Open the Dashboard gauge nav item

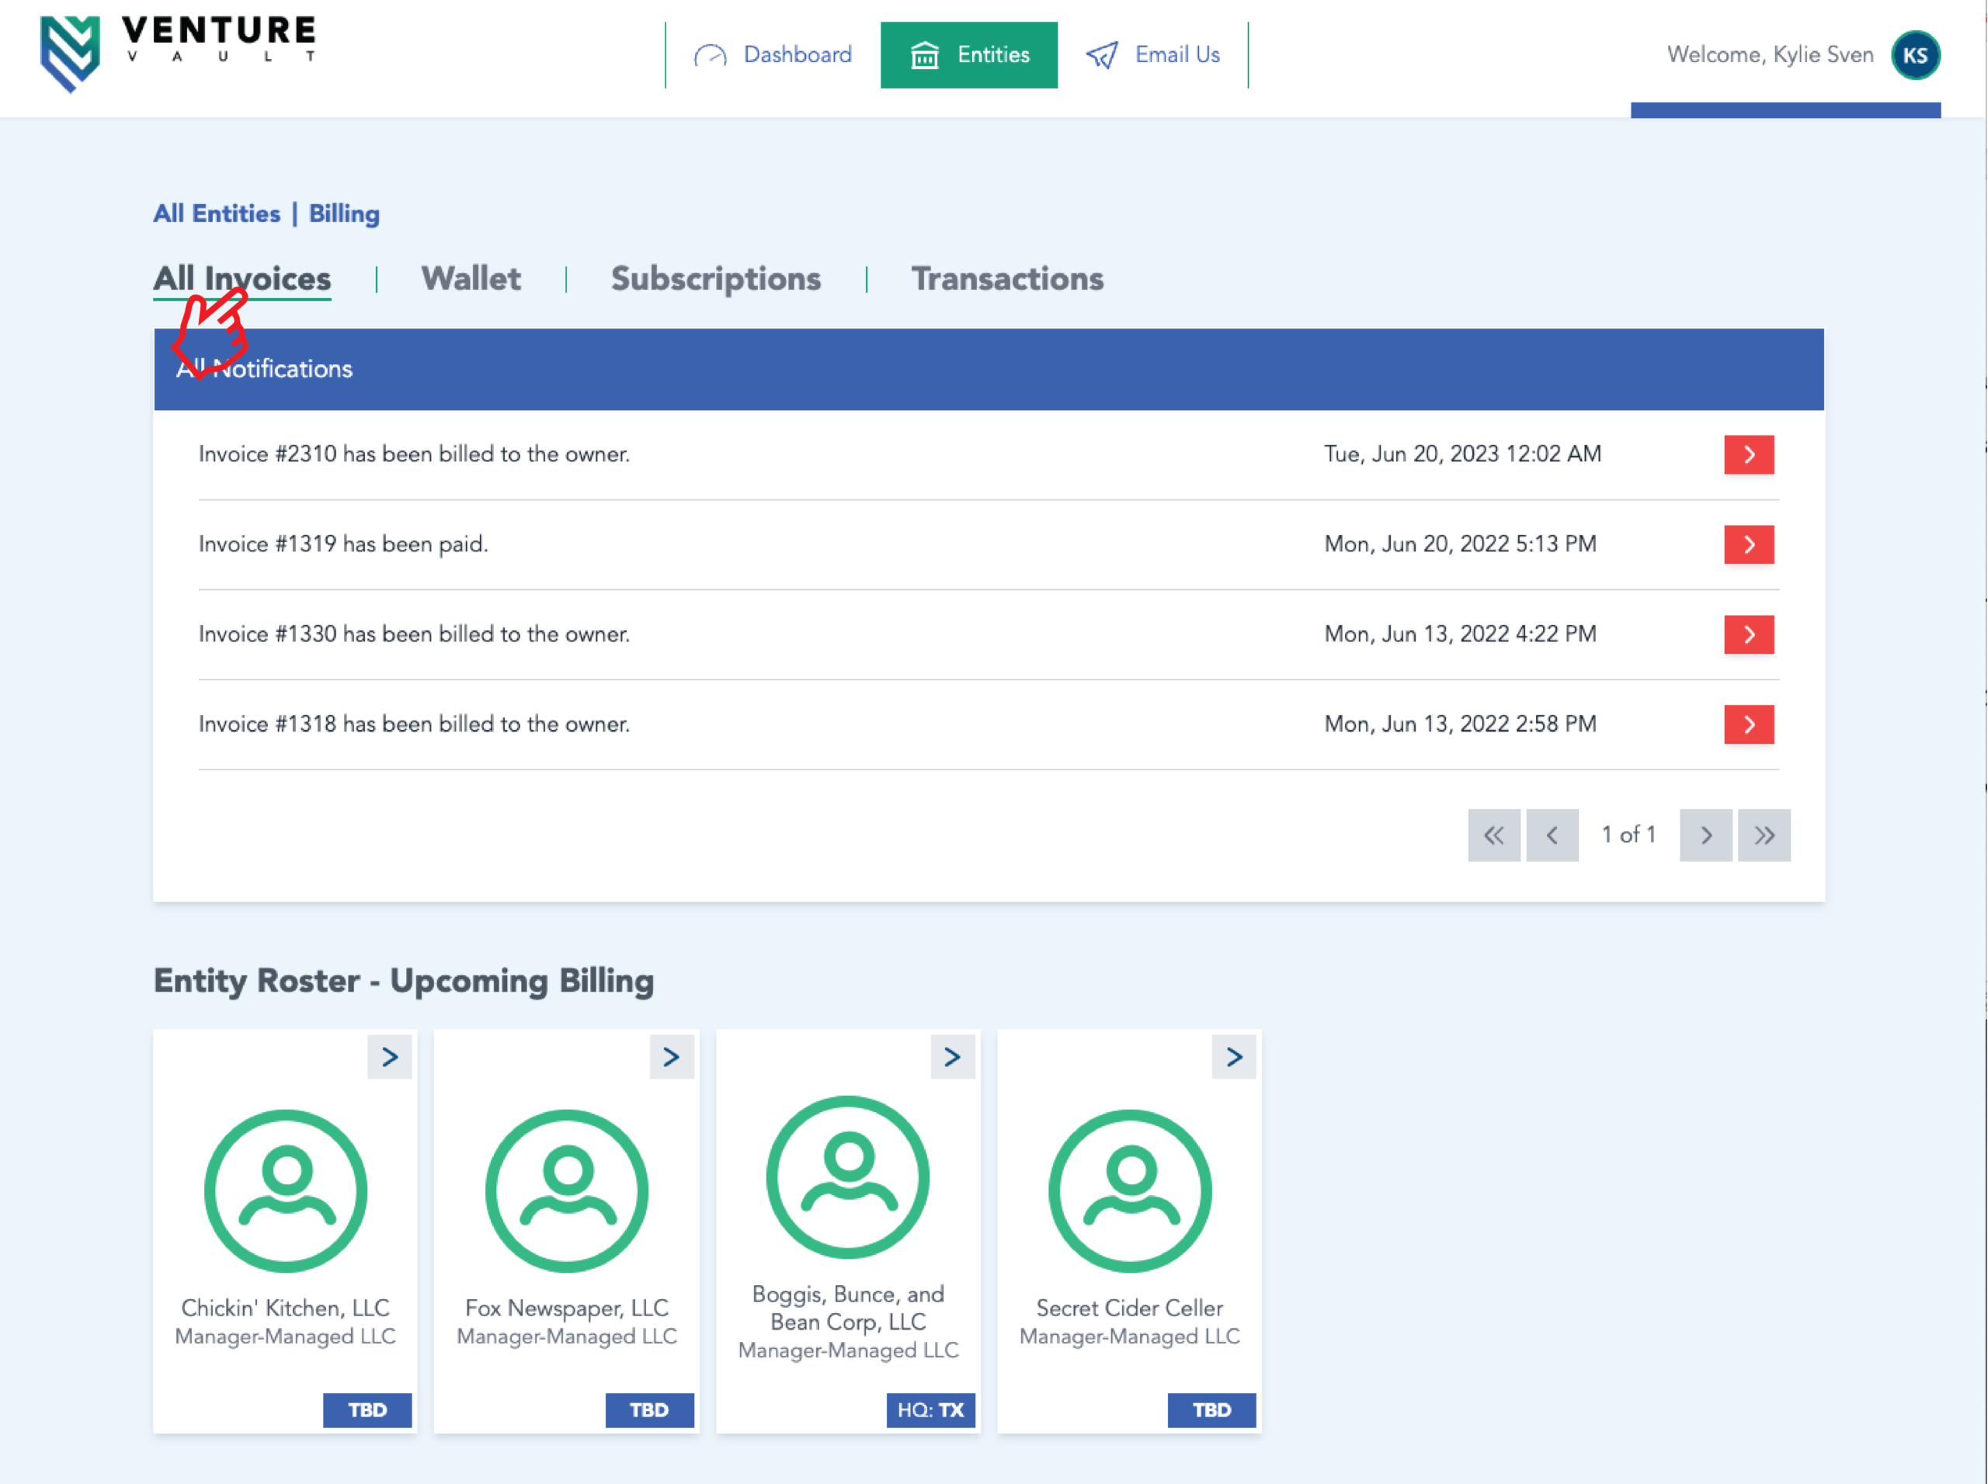[x=773, y=55]
